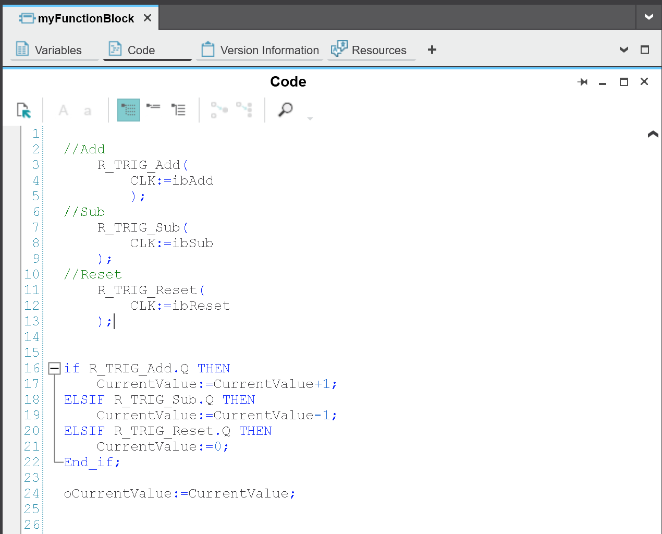Click the 'if R_TRIG_Add.Q THEN' line
662x534 pixels.
(x=147, y=368)
